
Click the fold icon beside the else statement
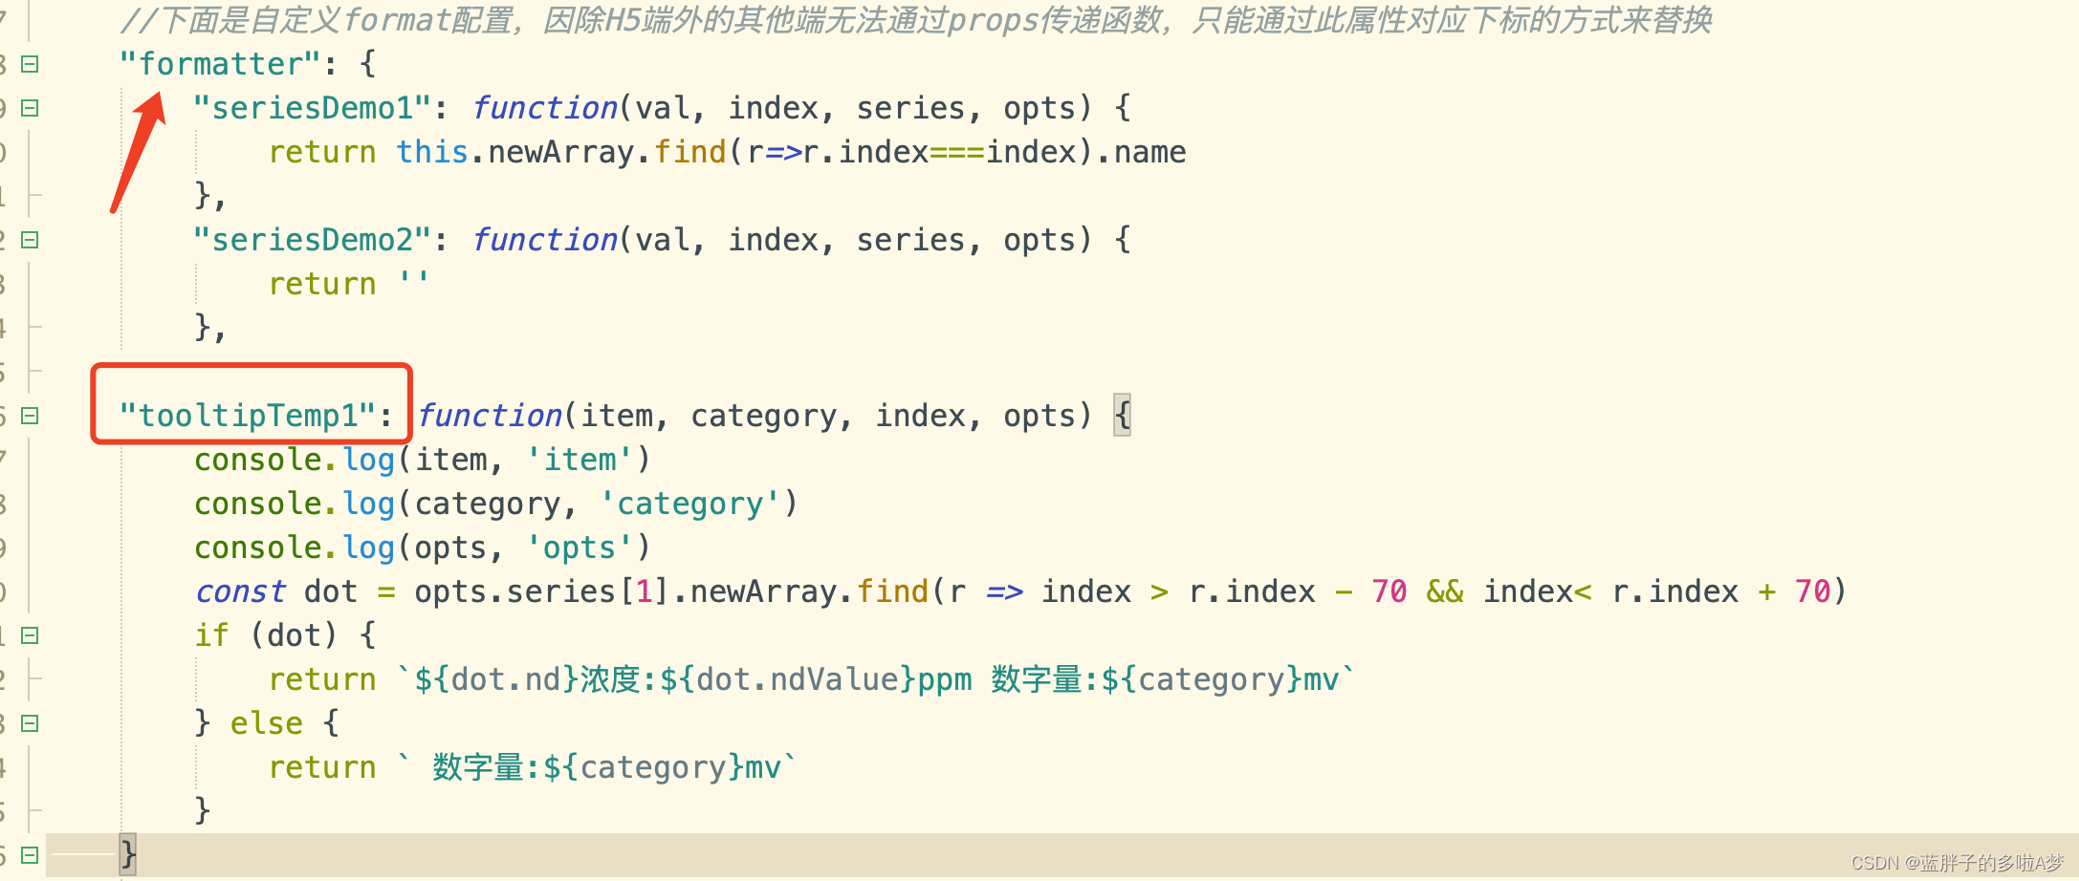(x=29, y=723)
